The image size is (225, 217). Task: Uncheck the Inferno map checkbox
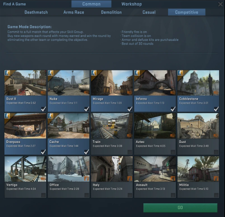point(173,109)
